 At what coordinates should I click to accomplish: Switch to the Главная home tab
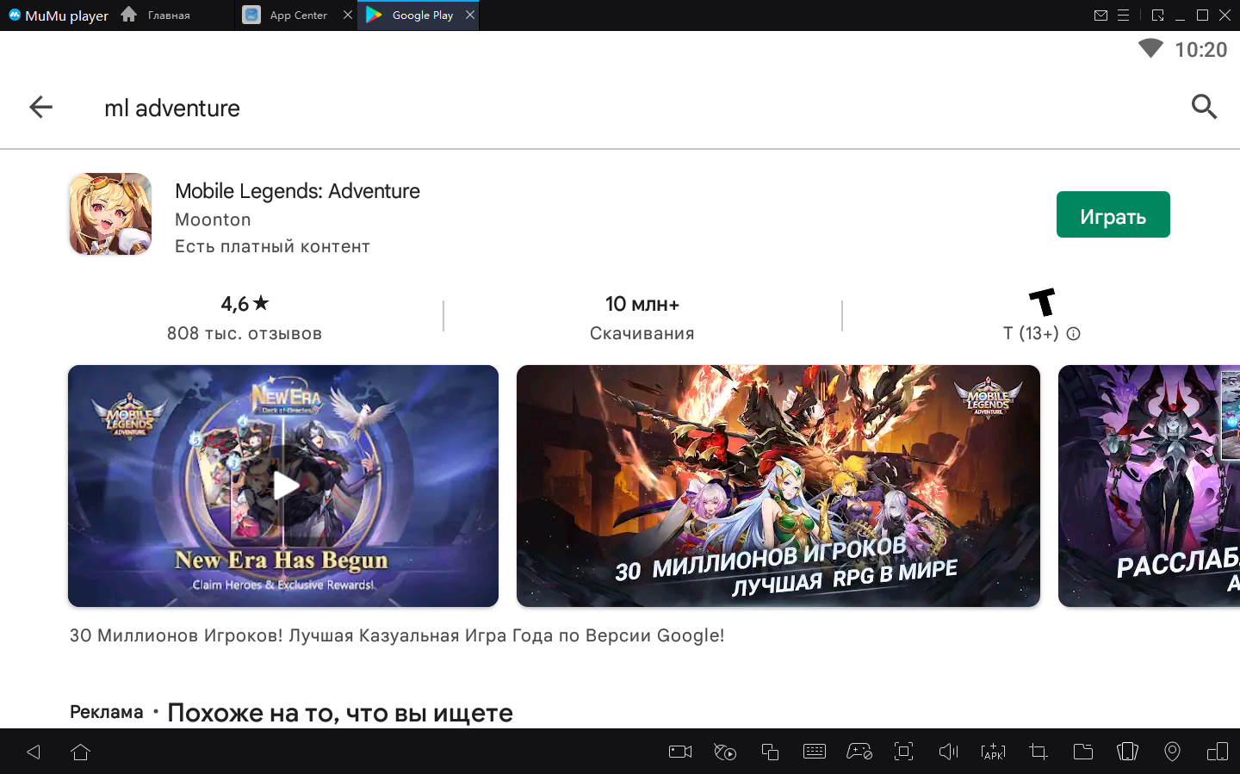click(x=168, y=15)
